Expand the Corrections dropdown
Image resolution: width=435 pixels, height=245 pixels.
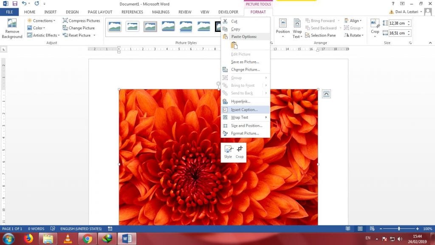[x=41, y=20]
